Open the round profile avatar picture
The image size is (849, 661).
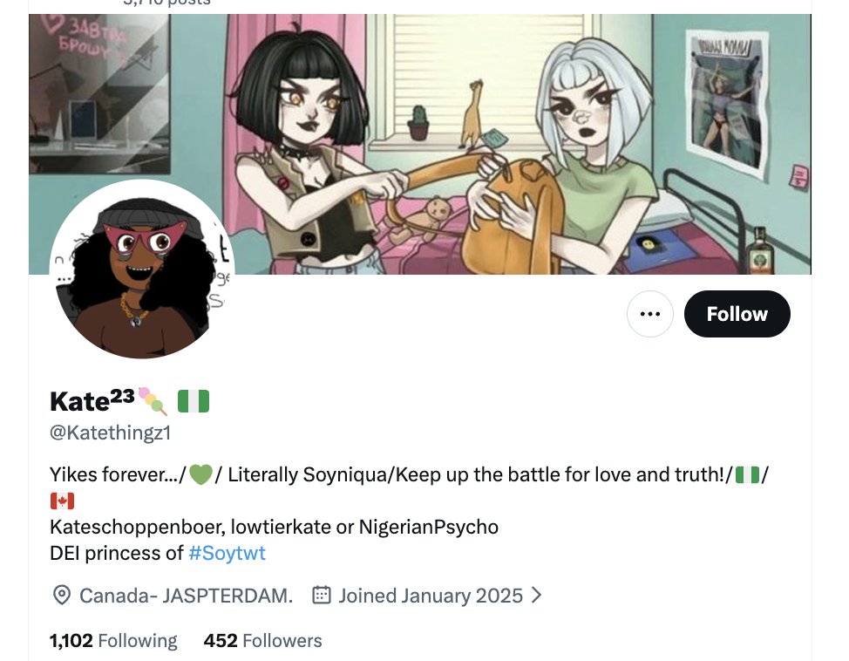141,270
